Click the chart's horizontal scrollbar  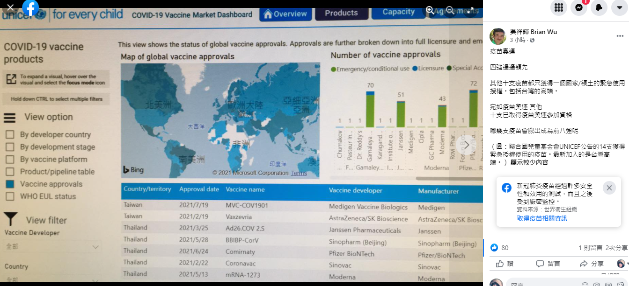click(x=449, y=178)
